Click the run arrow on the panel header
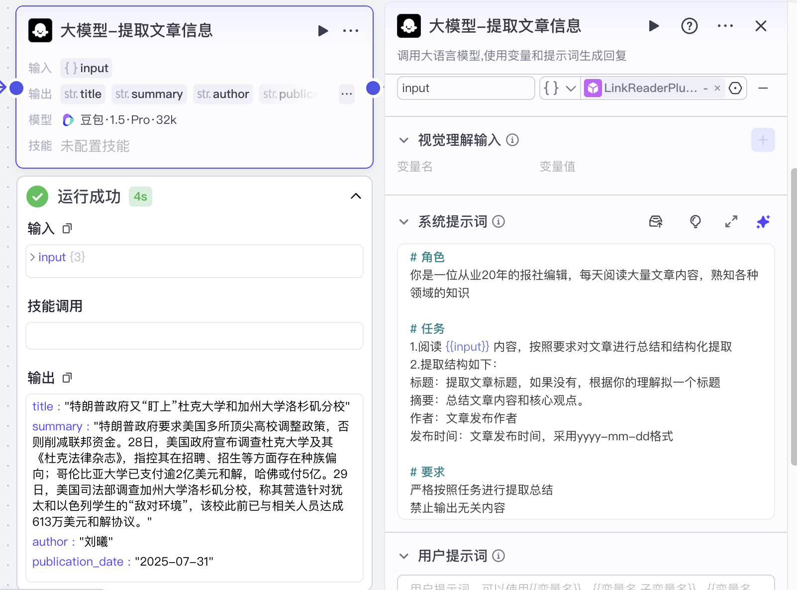The height and width of the screenshot is (590, 797). coord(653,26)
